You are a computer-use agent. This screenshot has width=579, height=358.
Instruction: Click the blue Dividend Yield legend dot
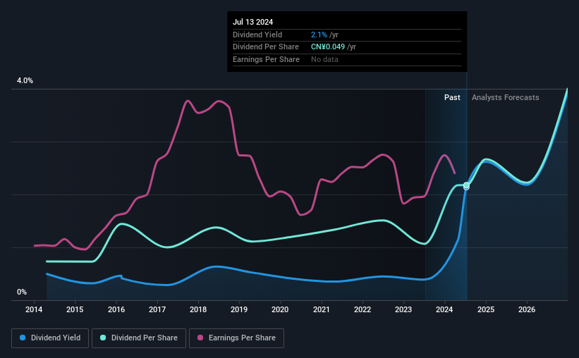23,338
